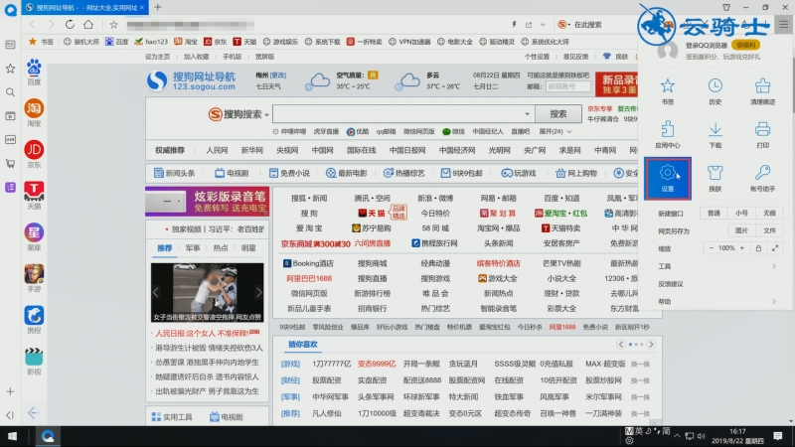Open the 设置 gear settings icon
This screenshot has width=795, height=447.
667,179
